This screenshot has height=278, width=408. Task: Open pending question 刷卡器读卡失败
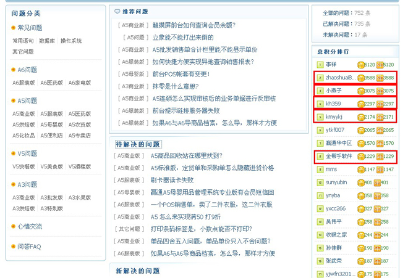[172, 180]
